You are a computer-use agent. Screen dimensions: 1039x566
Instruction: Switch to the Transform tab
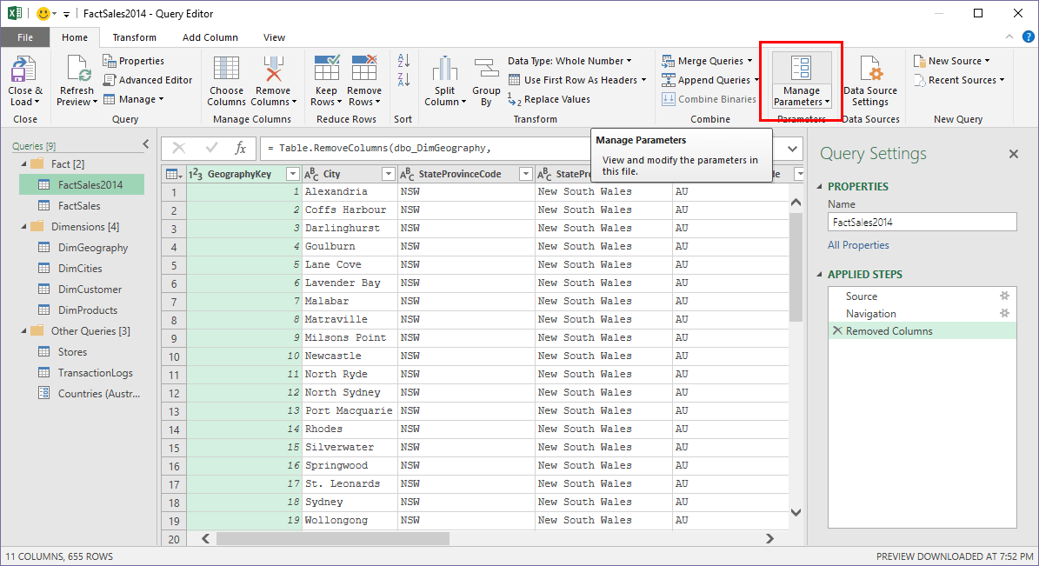tap(135, 37)
